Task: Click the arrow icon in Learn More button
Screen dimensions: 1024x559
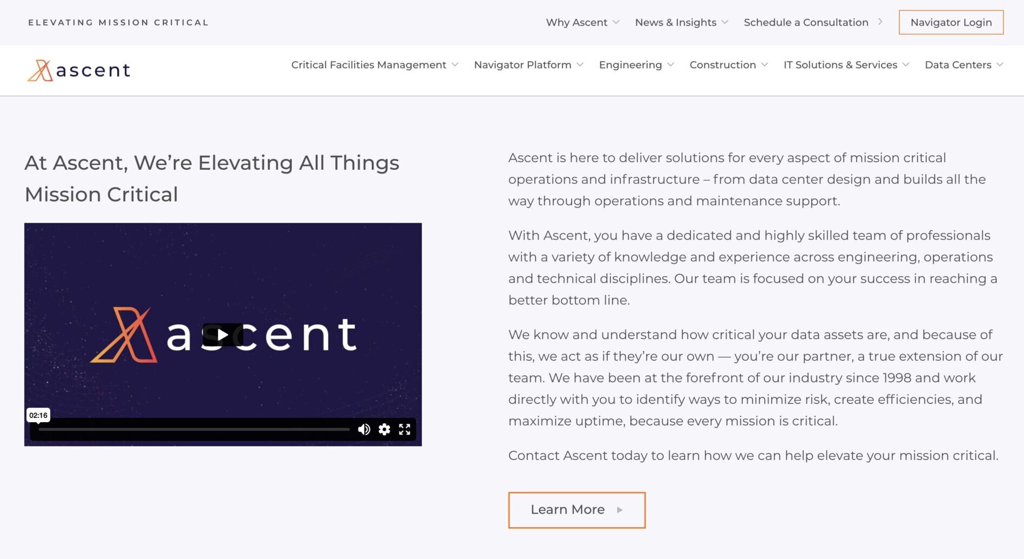Action: click(620, 509)
